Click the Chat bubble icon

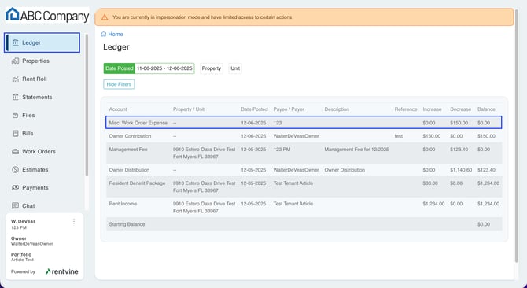click(x=15, y=205)
